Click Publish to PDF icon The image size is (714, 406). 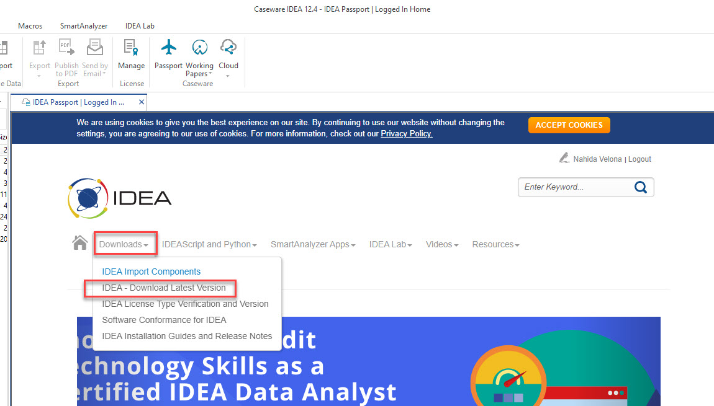point(66,48)
